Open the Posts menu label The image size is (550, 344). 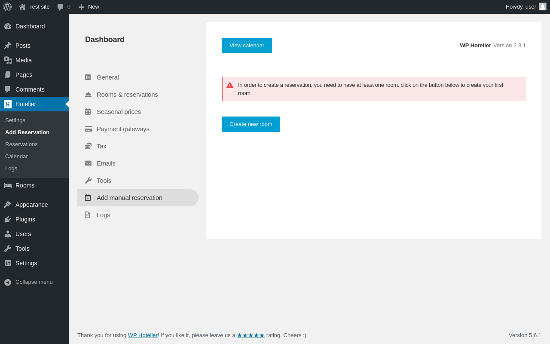23,46
